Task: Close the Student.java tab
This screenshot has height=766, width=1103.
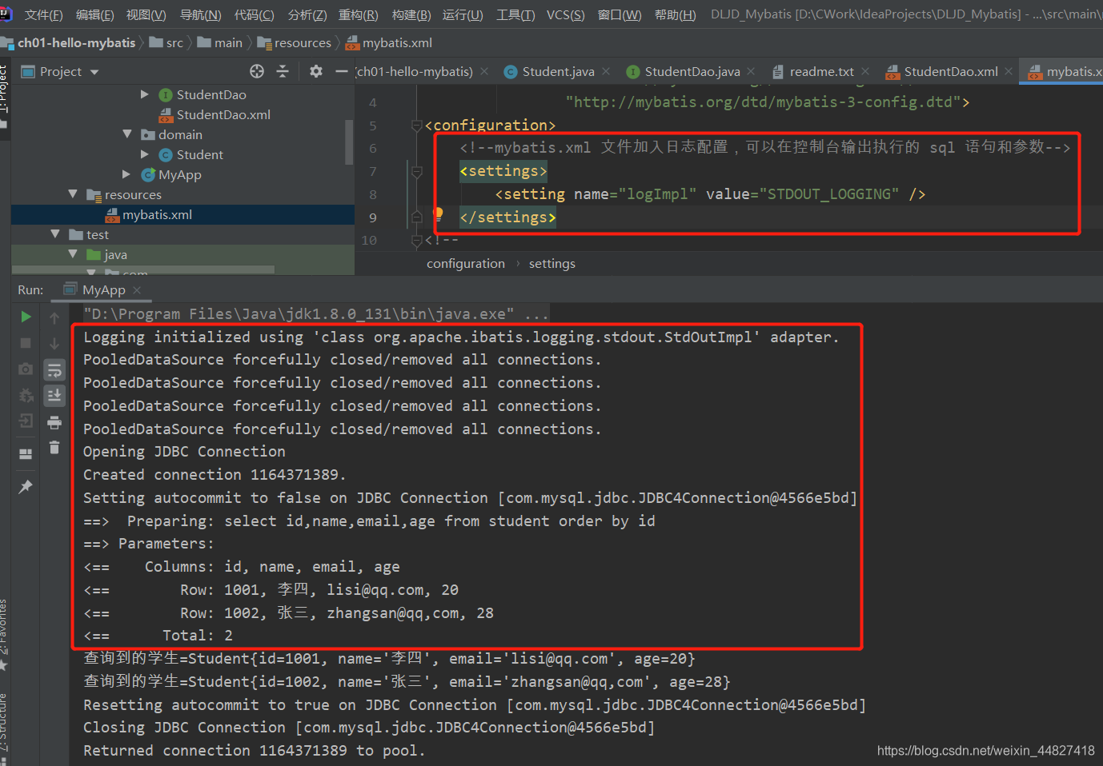Action: [x=606, y=71]
